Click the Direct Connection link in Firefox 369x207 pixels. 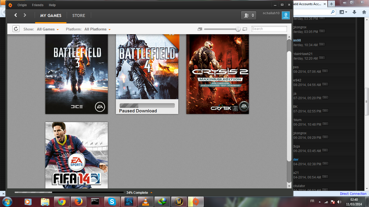pyautogui.click(x=353, y=194)
